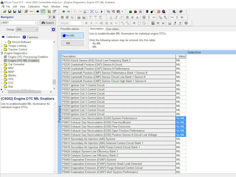
Task: Open the Calibration menu
Action: (x=34, y=7)
